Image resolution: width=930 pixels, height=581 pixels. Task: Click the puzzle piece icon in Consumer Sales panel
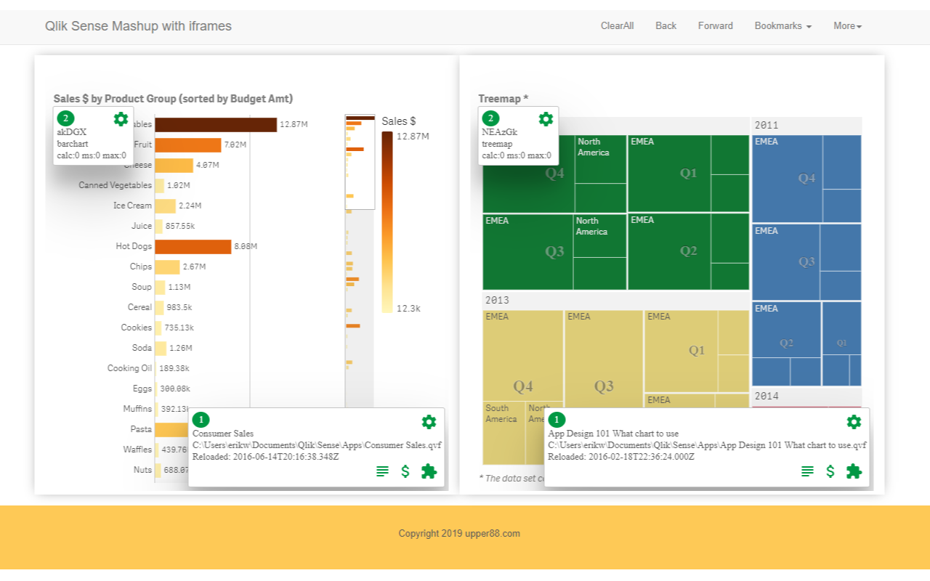click(429, 471)
